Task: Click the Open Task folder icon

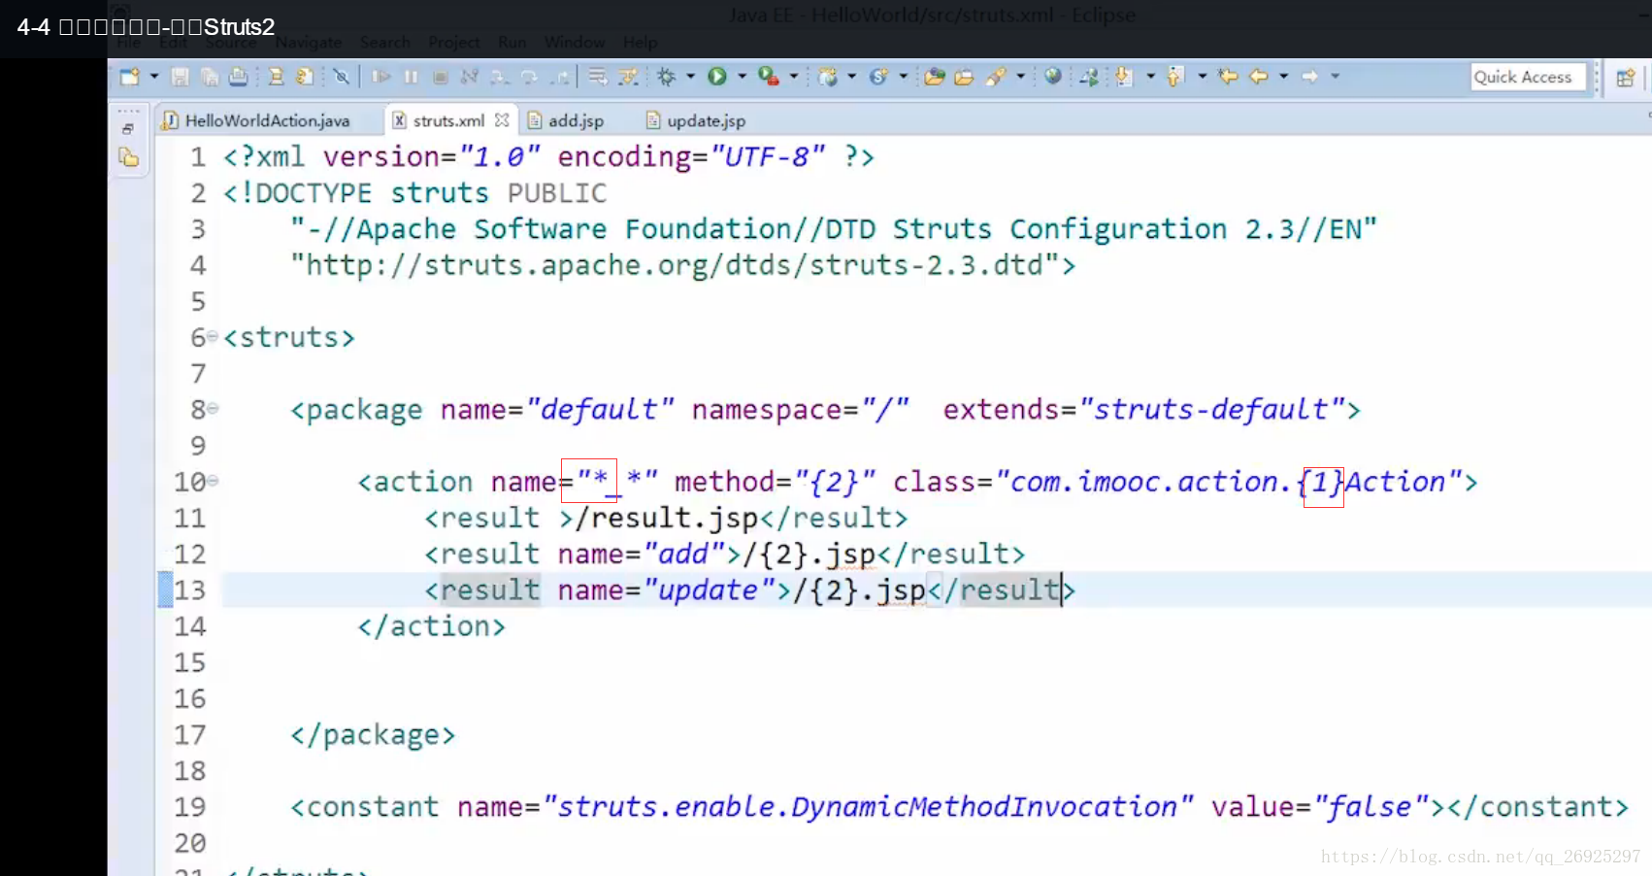Action: tap(964, 76)
